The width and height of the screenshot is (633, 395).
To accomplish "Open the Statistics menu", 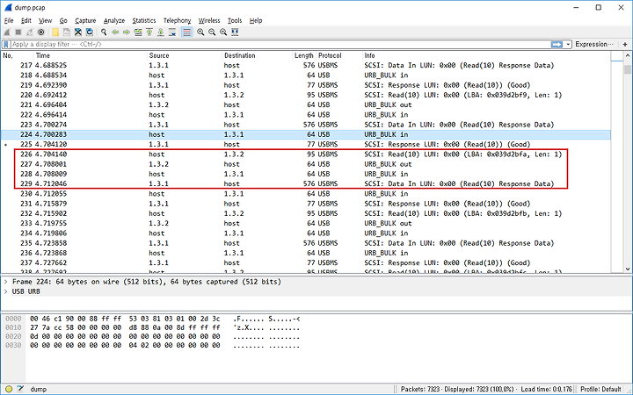I will tap(143, 20).
